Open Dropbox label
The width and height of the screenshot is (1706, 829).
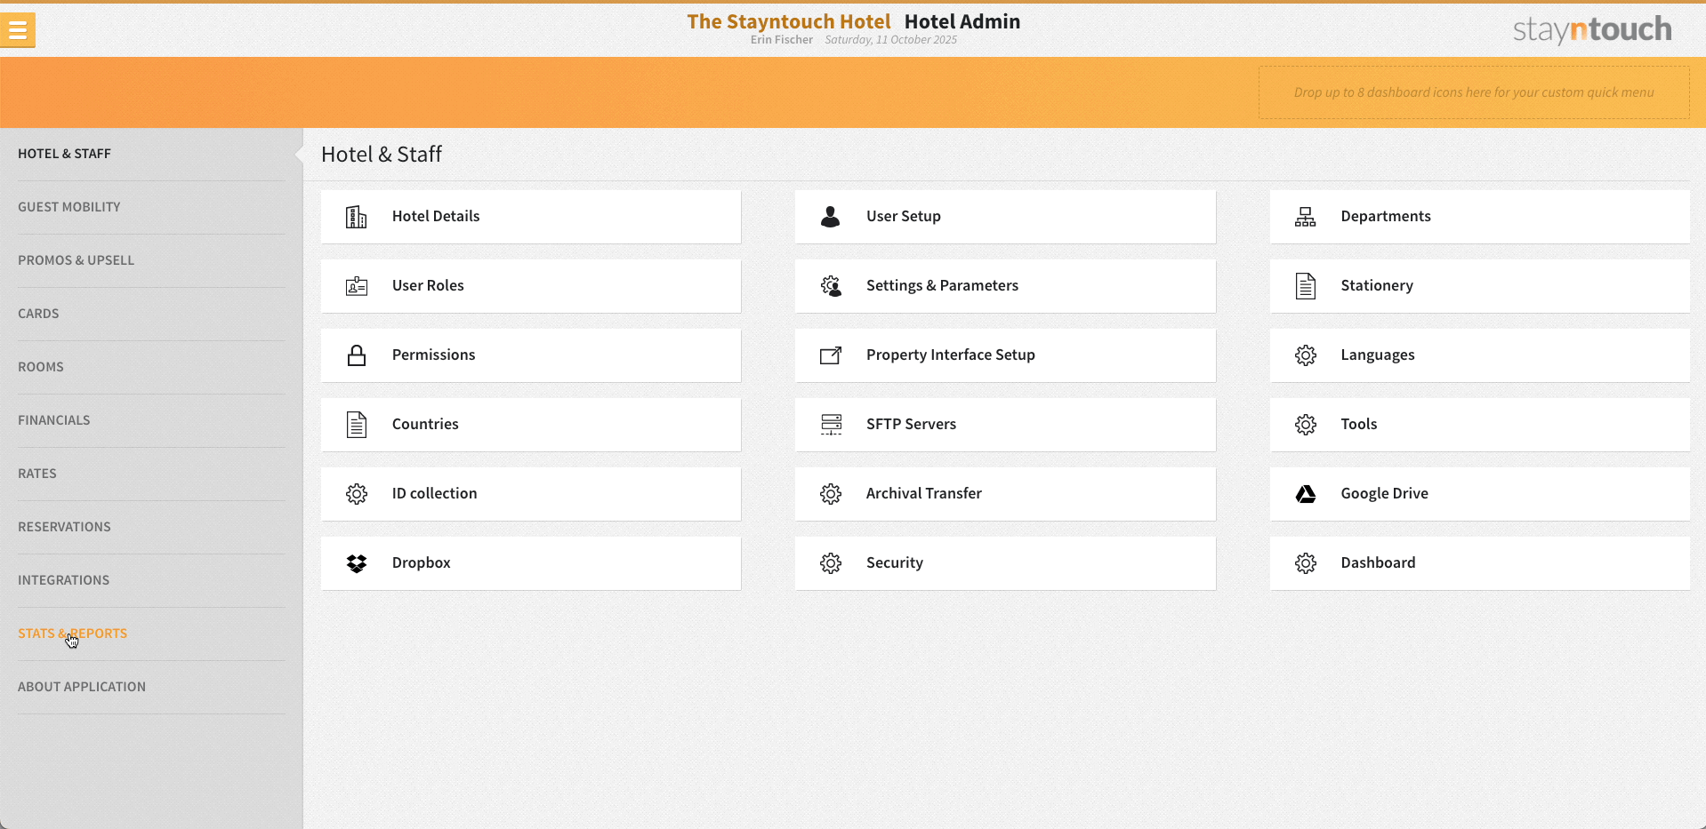(x=421, y=563)
